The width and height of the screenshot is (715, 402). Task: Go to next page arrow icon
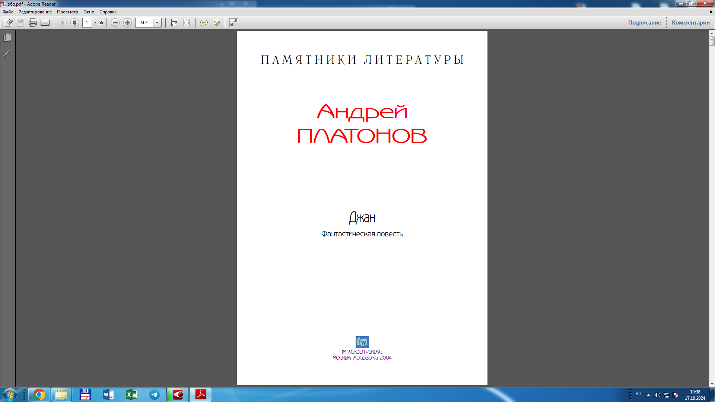pos(74,23)
